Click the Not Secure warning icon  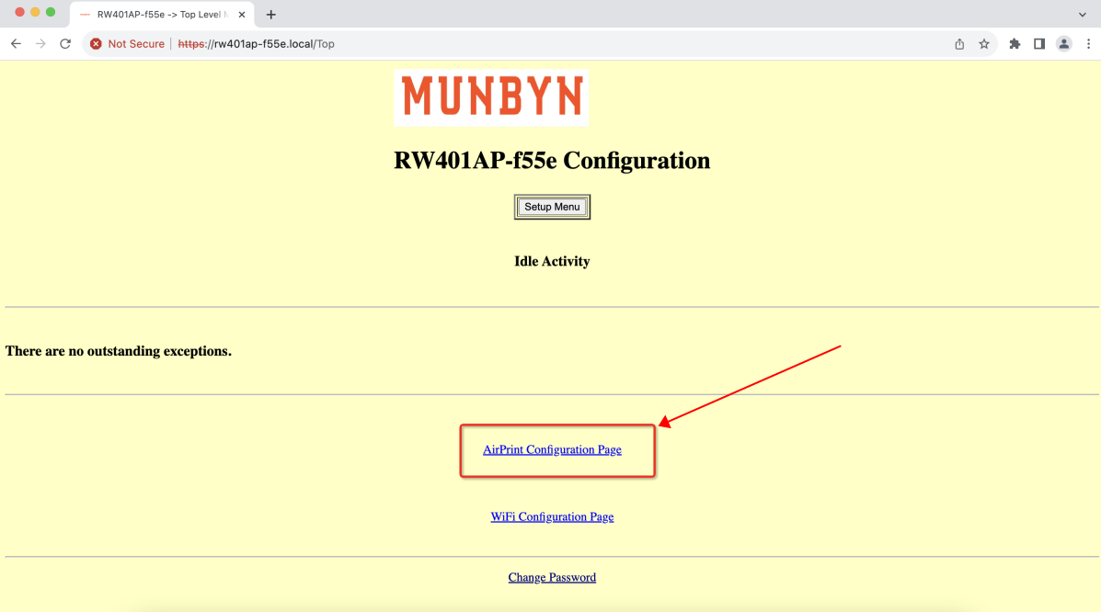point(96,43)
